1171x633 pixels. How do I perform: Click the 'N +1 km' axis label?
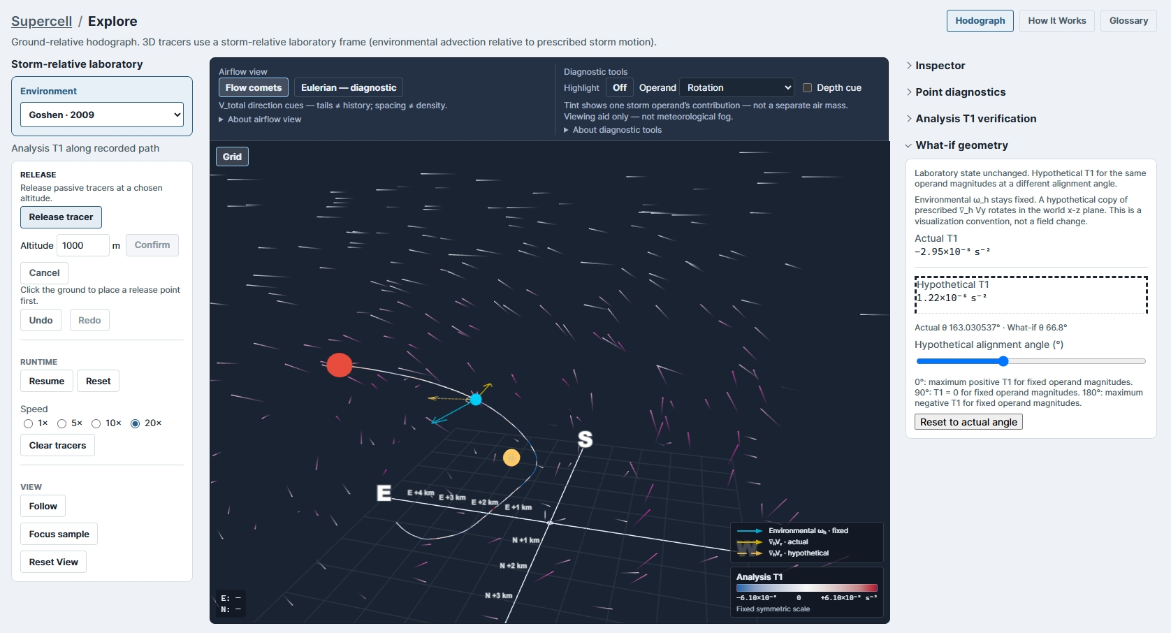click(x=526, y=540)
